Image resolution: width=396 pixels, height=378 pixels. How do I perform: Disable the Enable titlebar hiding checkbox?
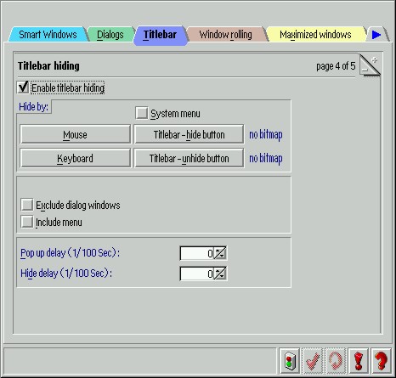tap(23, 87)
